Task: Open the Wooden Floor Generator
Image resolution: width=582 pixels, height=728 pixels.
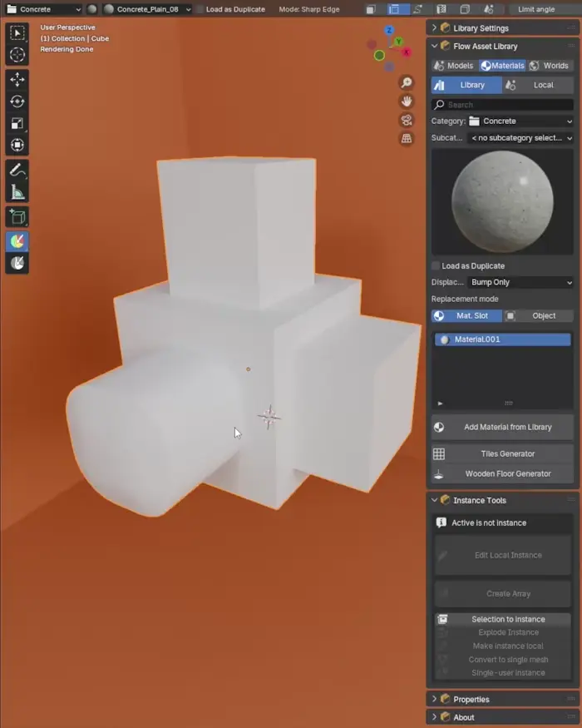Action: tap(502, 473)
